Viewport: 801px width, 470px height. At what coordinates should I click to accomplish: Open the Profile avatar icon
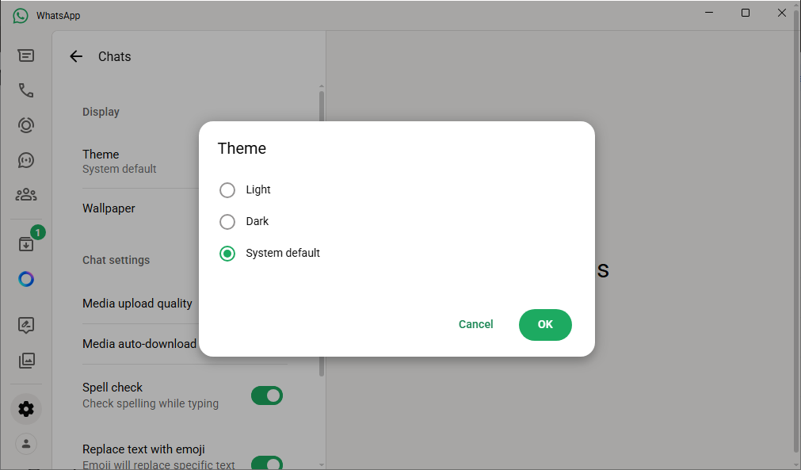26,444
